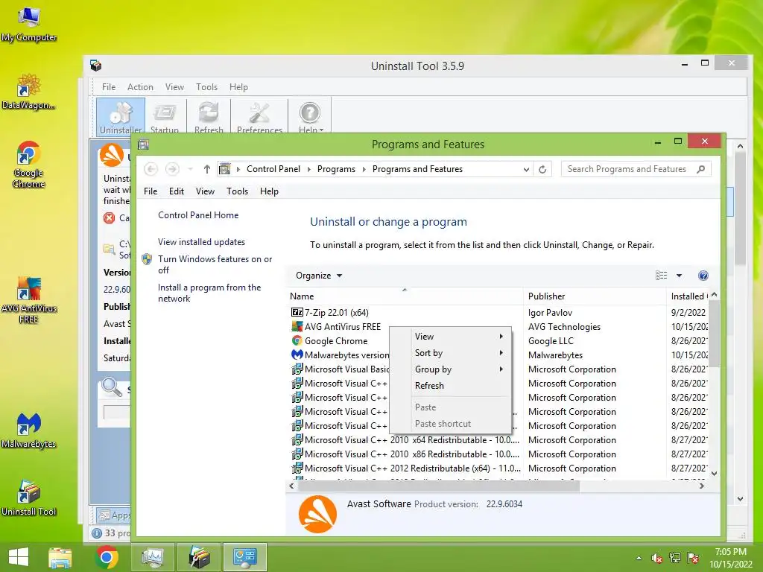Click the Back navigation arrow
Viewport: 763px width, 572px height.
point(151,169)
